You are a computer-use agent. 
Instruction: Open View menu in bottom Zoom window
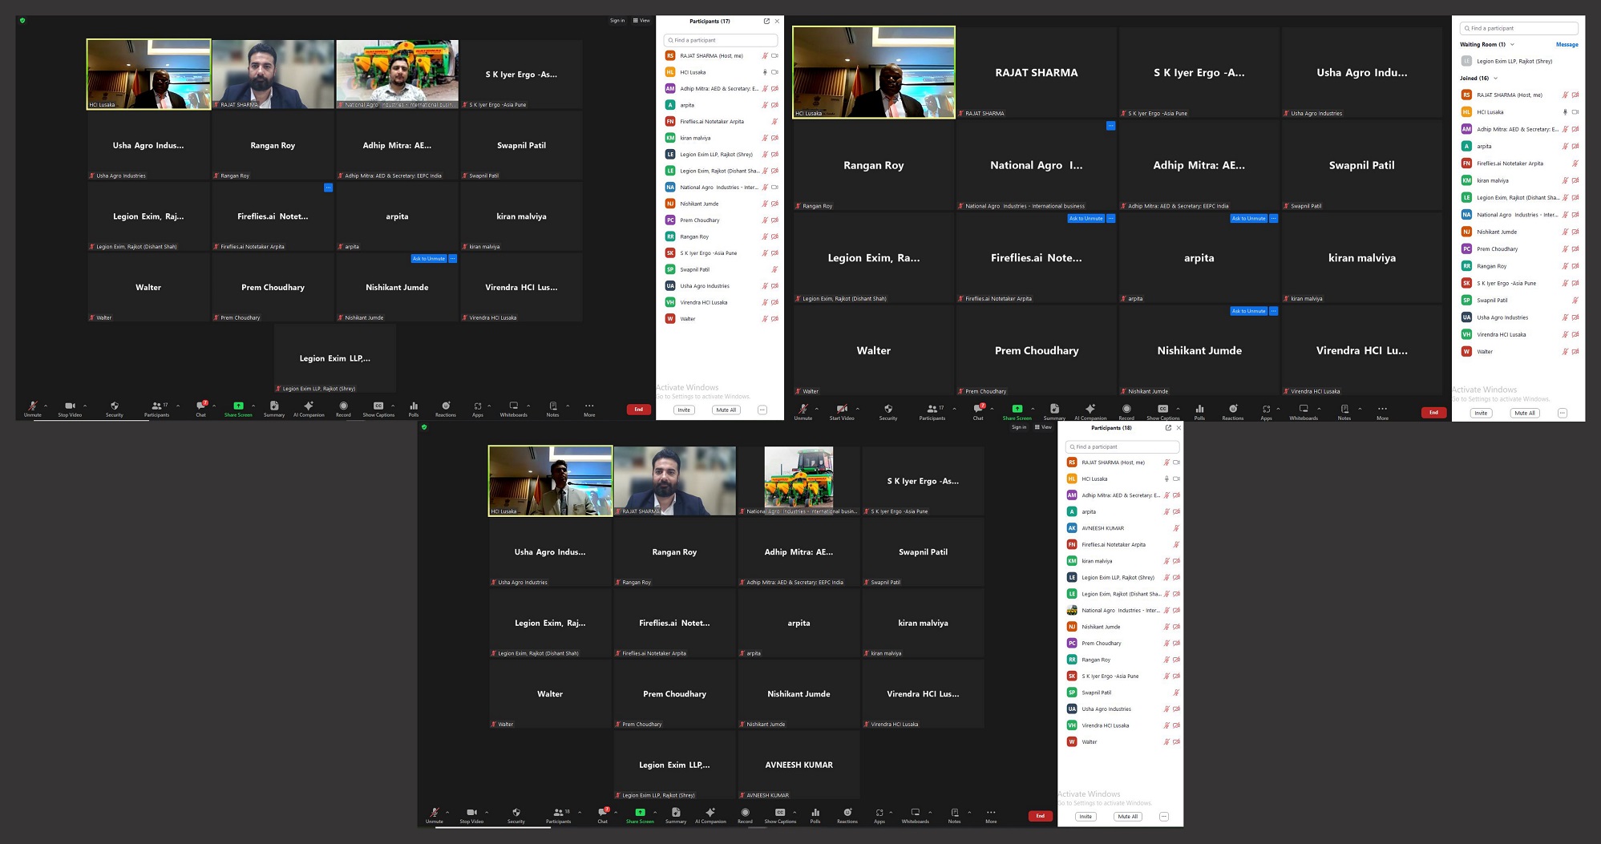[1043, 427]
